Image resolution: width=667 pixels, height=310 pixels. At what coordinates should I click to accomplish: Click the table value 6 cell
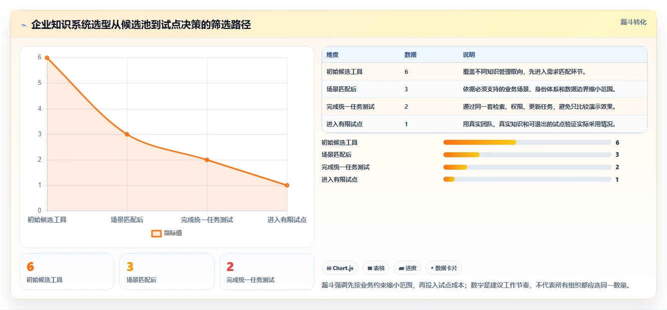406,72
